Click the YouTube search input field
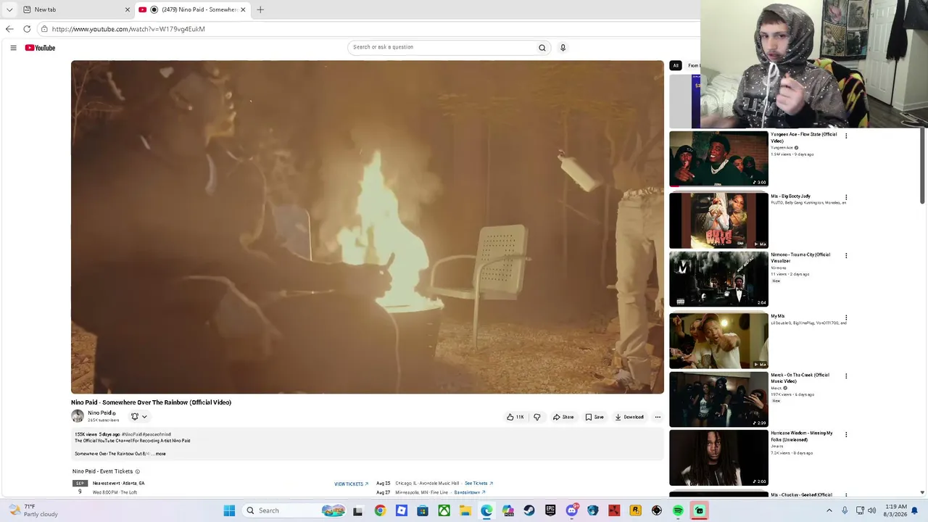Image resolution: width=928 pixels, height=522 pixels. pos(442,47)
